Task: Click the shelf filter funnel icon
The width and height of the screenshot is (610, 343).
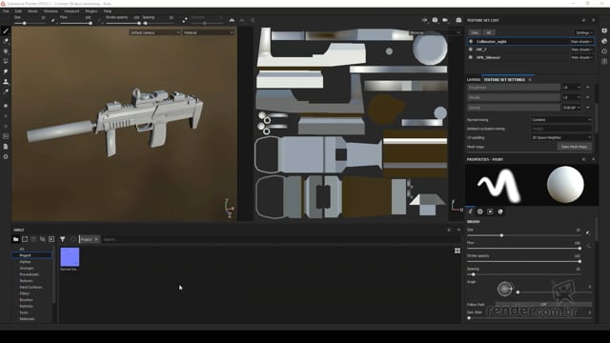Action: pyautogui.click(x=62, y=239)
